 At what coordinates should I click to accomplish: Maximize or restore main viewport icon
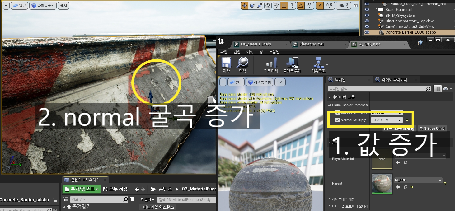coord(356,6)
